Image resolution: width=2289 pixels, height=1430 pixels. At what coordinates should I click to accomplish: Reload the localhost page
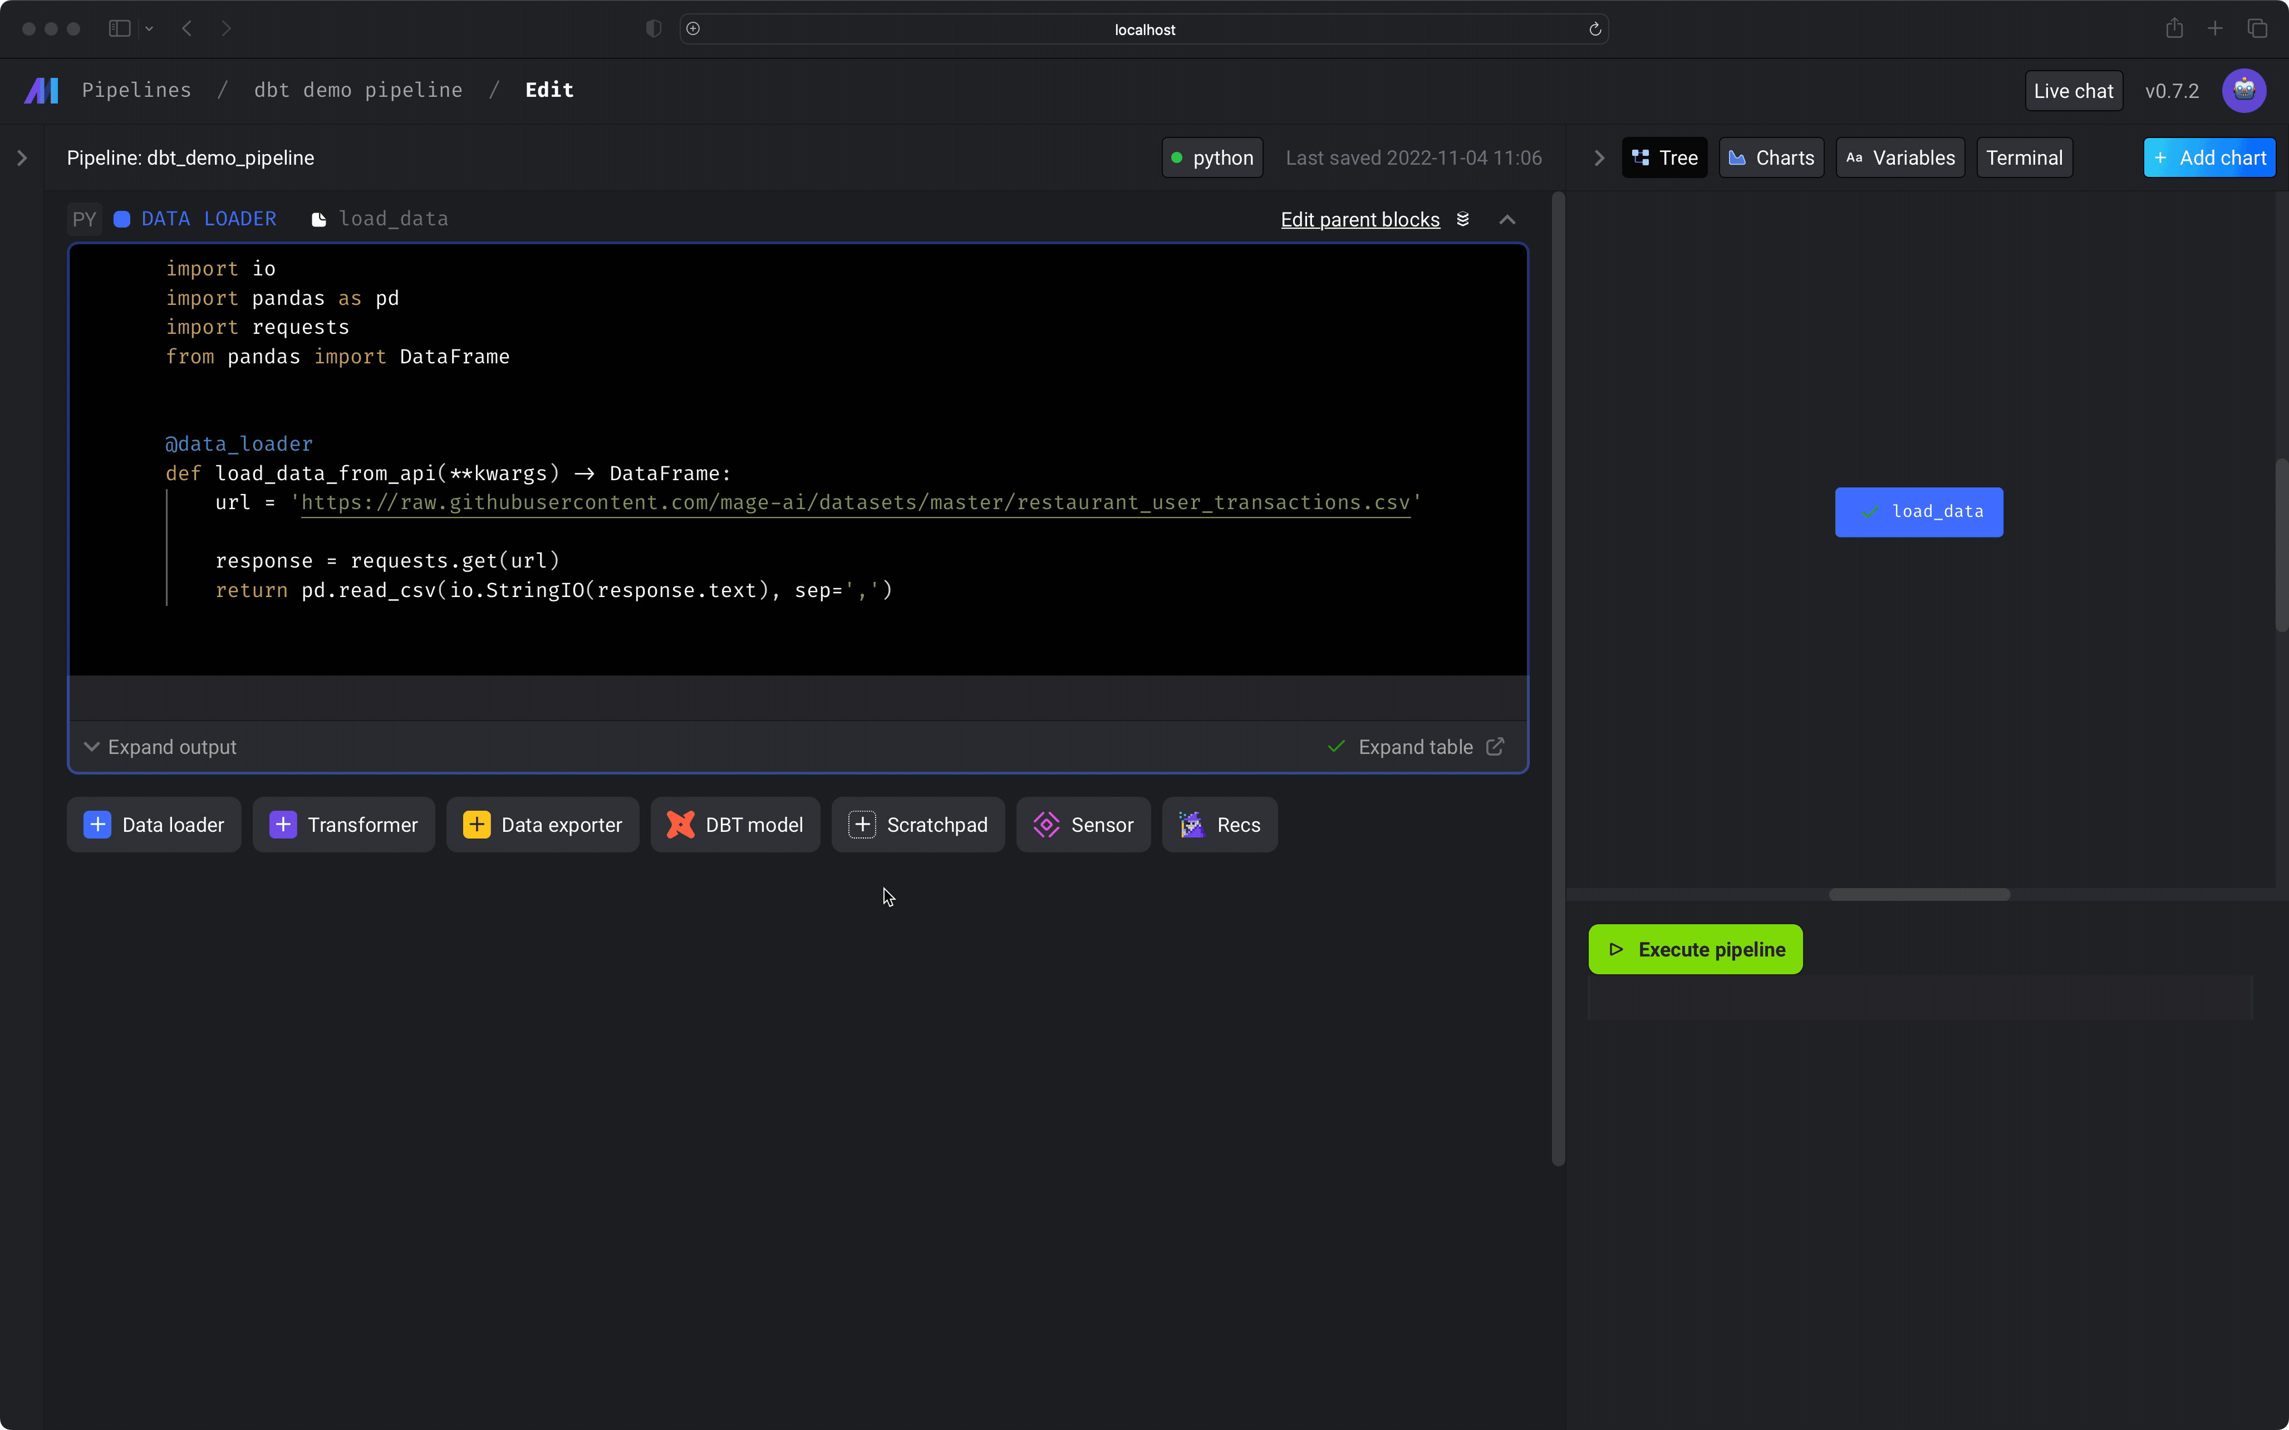1595,29
